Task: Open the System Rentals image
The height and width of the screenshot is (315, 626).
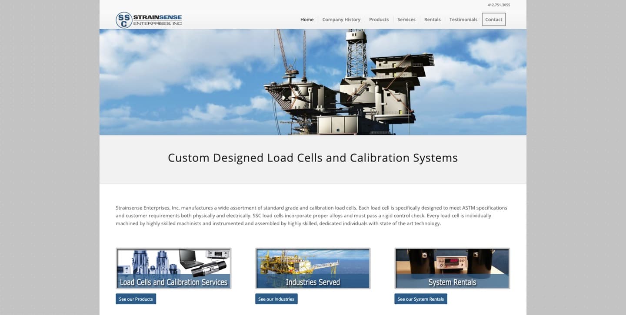Action: (452, 268)
